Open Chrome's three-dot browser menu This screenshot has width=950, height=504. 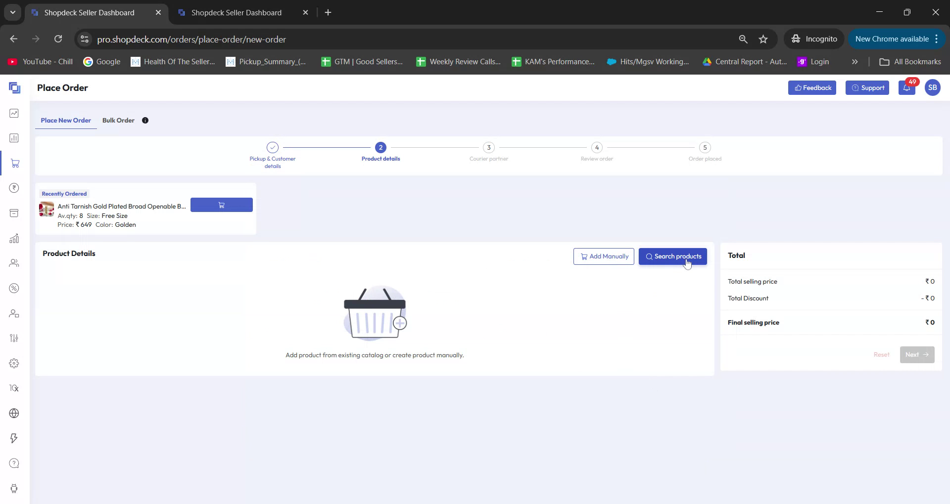pos(937,39)
